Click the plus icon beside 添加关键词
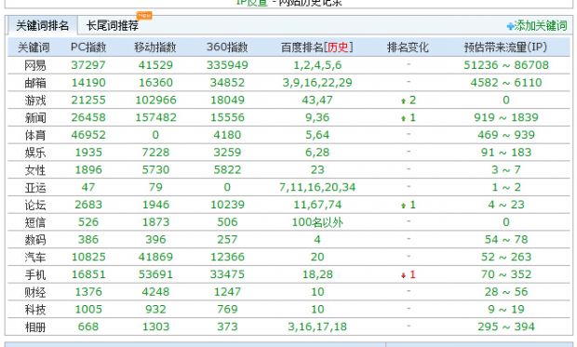 pos(510,26)
